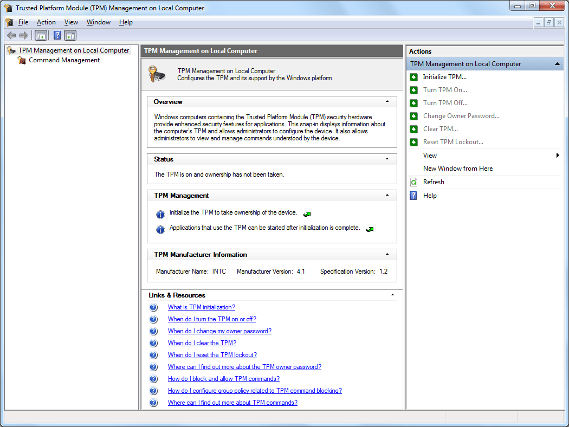Click the inner MDI window restore button

click(548, 23)
